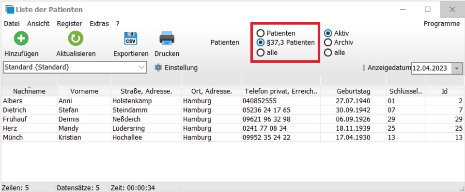Screen dimensions: 465x192
Task: Select the Patienten radio button
Action: tap(261, 33)
